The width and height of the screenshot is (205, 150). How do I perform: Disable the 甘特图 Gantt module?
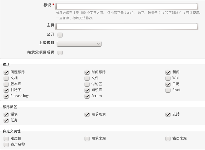pos(6,90)
